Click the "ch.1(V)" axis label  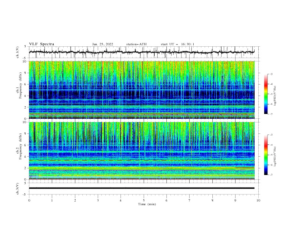point(18,52)
